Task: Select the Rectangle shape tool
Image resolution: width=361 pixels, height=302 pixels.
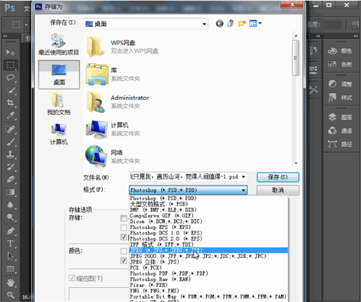Action: 10,269
